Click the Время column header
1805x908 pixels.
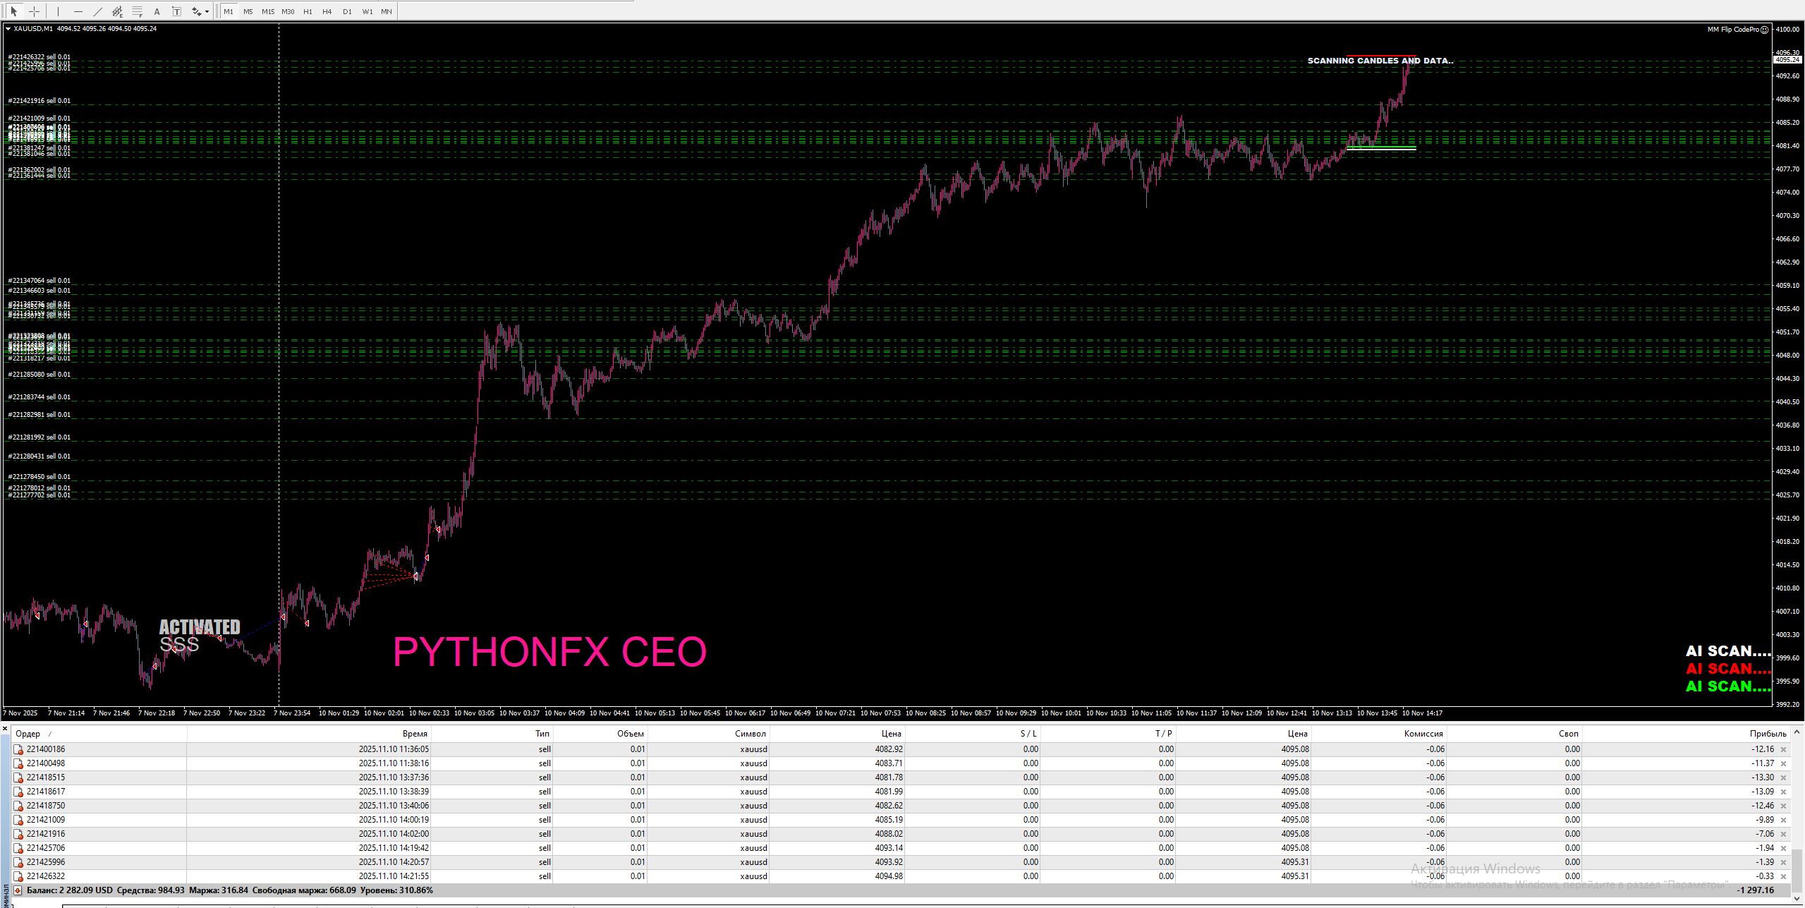coord(414,734)
